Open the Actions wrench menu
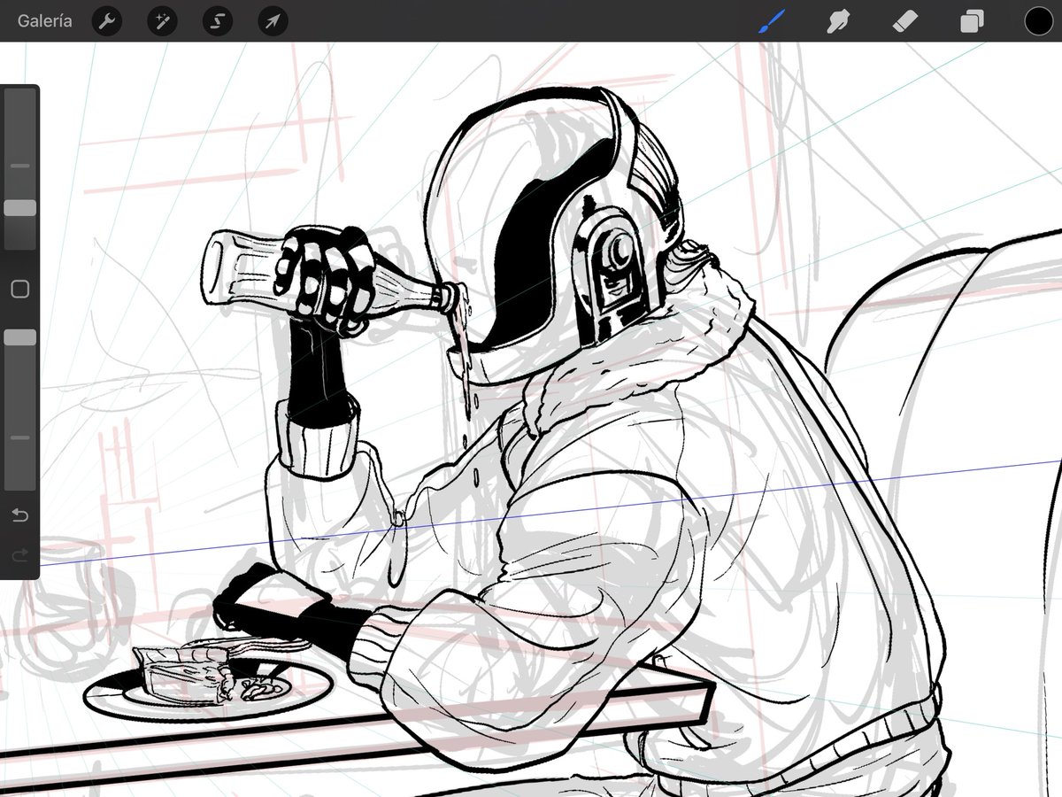Screen dimensions: 1062x797 (x=107, y=20)
